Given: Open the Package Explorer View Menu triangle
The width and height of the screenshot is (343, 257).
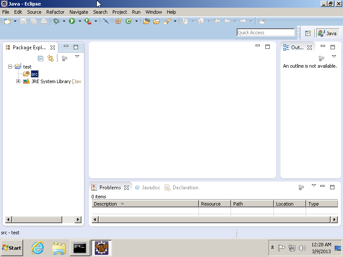Looking at the screenshot, I should coord(77,57).
